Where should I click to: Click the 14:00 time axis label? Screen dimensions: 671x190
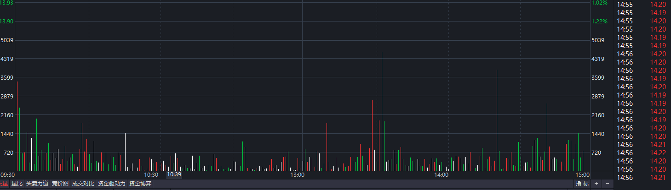coord(442,175)
